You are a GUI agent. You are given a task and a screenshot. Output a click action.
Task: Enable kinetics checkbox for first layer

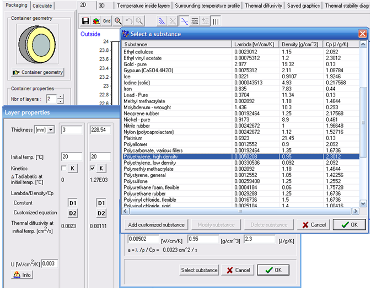tap(63, 168)
